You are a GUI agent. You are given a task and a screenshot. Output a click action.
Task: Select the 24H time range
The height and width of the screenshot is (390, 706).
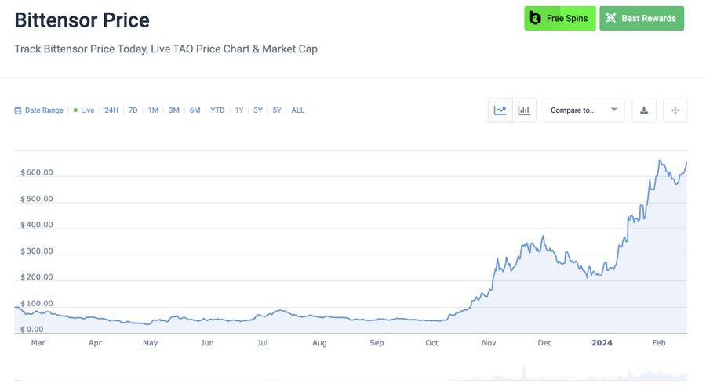point(111,110)
